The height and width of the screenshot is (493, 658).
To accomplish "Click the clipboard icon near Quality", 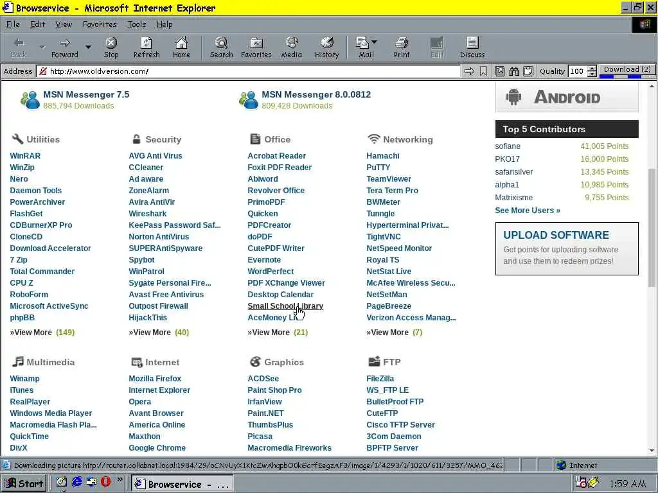I will (528, 71).
